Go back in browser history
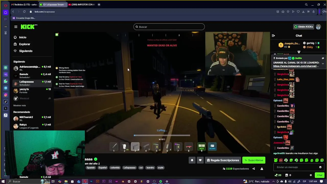 click(x=13, y=11)
